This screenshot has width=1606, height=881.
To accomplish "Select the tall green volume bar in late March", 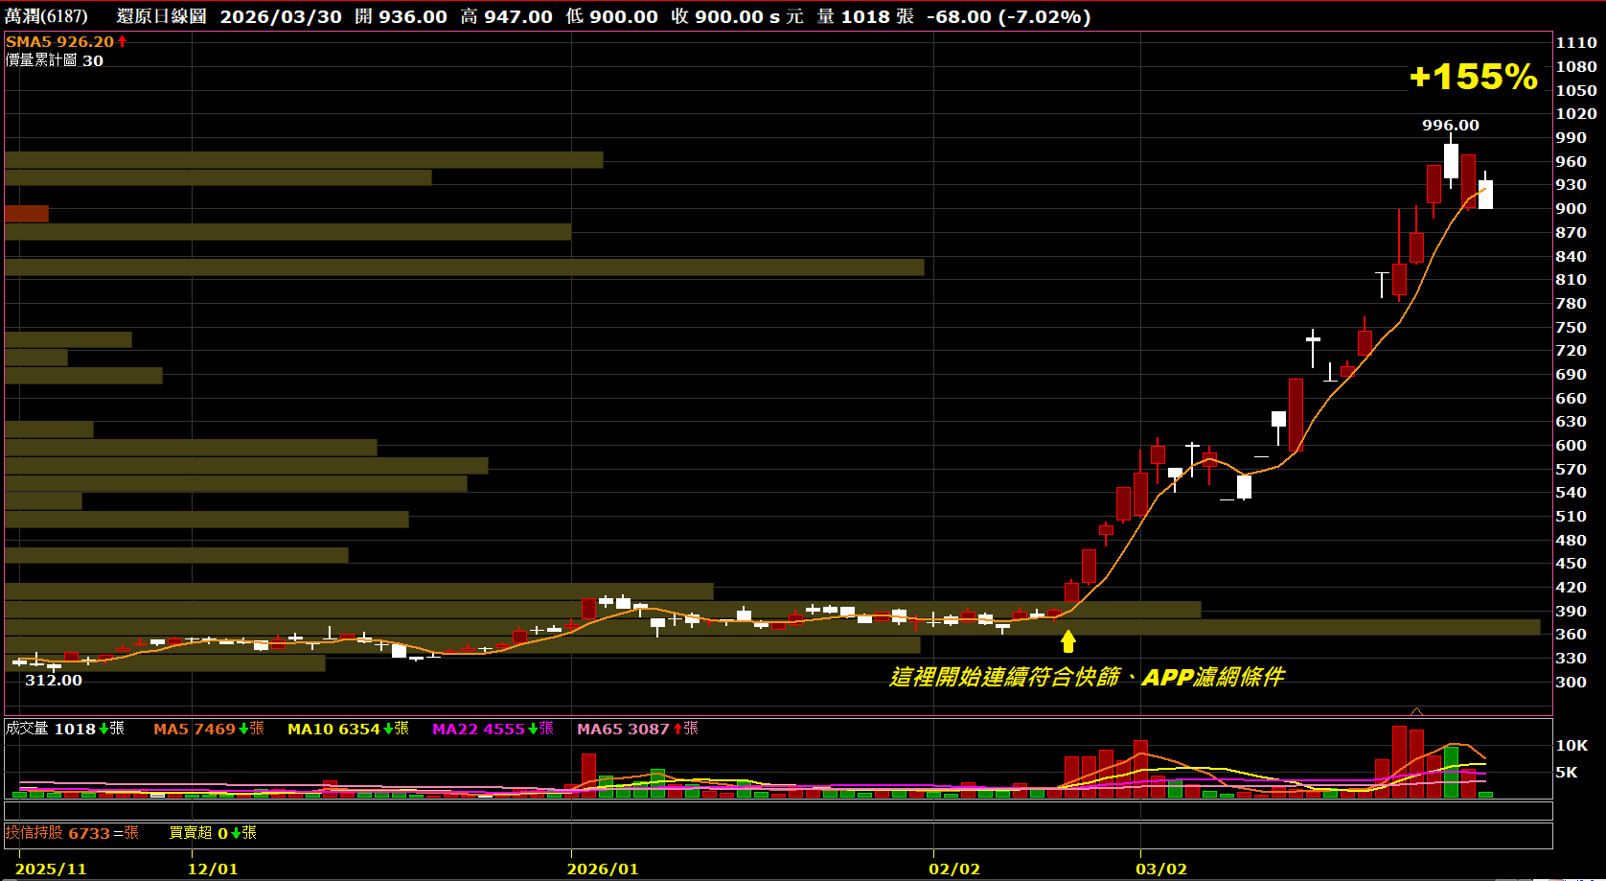I will [x=1451, y=773].
